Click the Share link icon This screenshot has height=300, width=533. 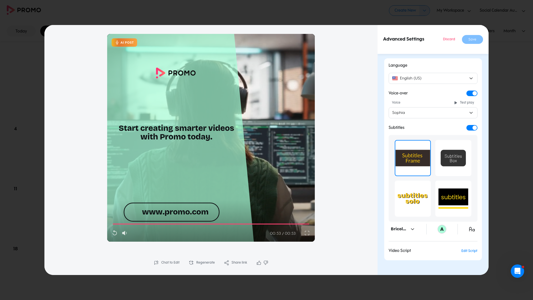[227, 262]
